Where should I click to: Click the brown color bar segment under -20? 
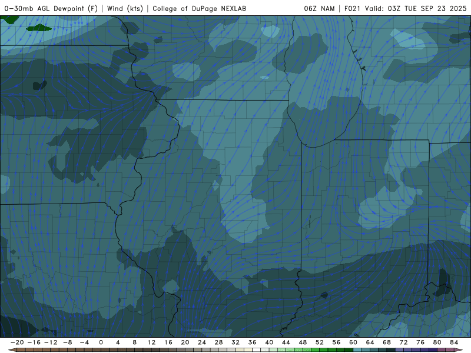(21, 350)
